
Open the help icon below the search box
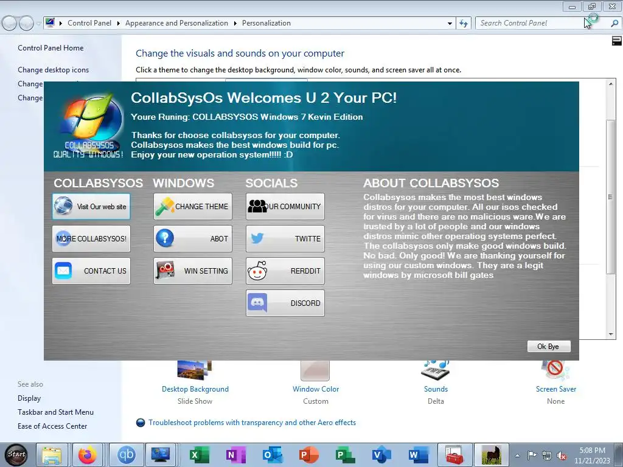pyautogui.click(x=617, y=41)
